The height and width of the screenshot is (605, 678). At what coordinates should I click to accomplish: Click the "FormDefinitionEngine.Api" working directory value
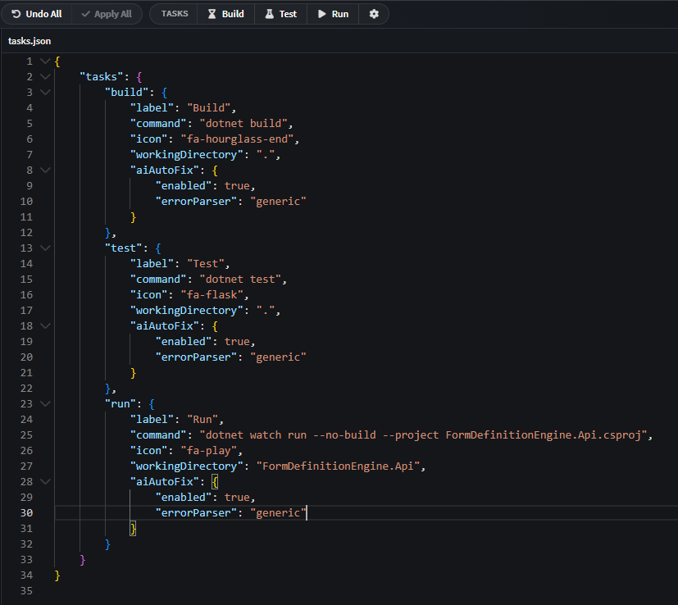tap(338, 466)
